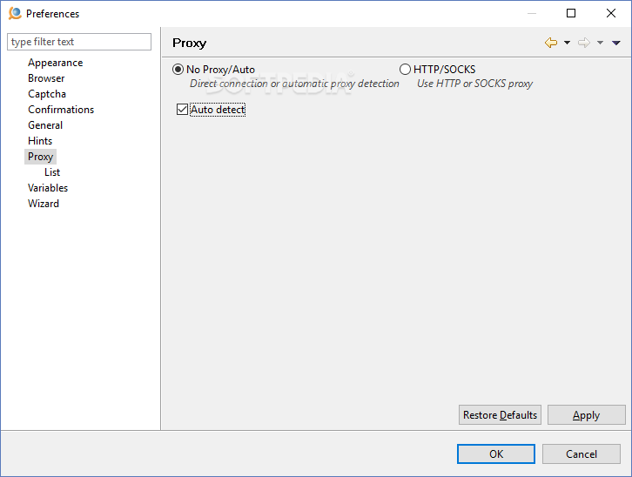Click the yellow back arrow icon

click(x=550, y=43)
